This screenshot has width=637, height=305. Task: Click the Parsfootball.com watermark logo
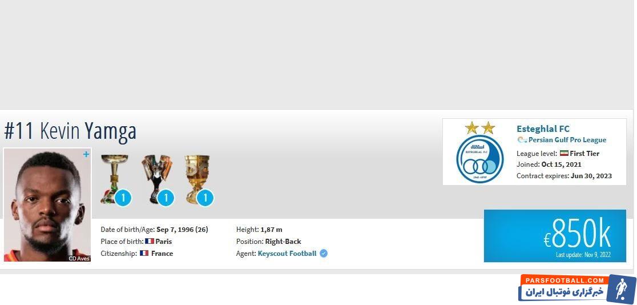[577, 288]
